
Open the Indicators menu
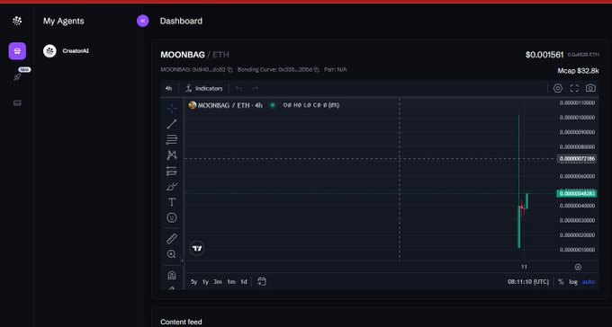204,88
